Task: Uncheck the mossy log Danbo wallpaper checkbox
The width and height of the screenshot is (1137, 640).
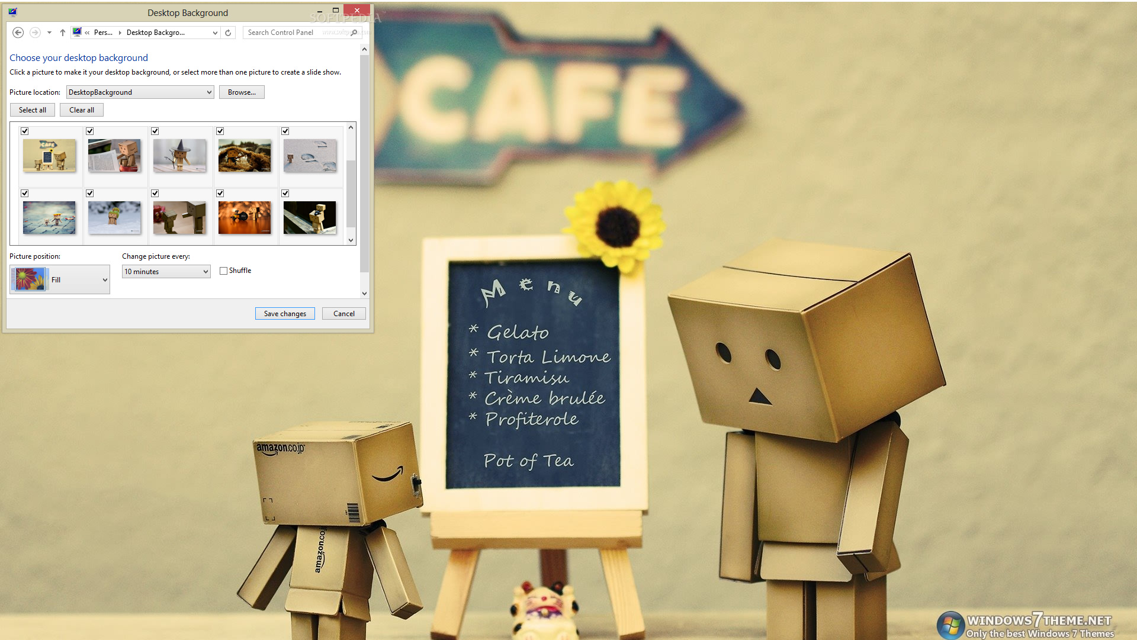Action: (220, 131)
